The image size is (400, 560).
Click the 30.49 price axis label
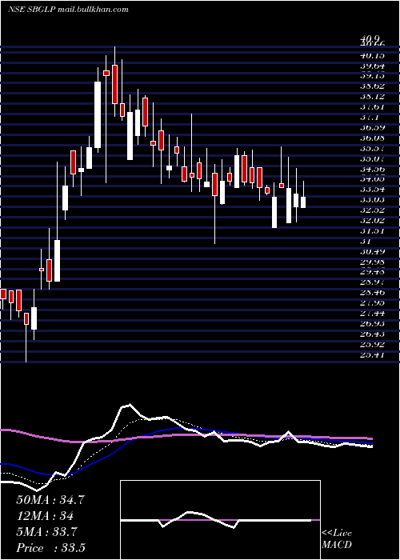(372, 251)
